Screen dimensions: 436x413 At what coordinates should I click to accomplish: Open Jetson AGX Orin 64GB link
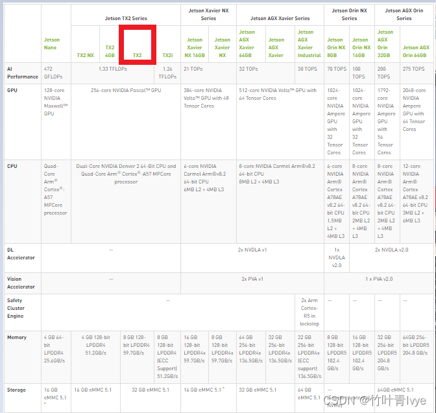416,51
